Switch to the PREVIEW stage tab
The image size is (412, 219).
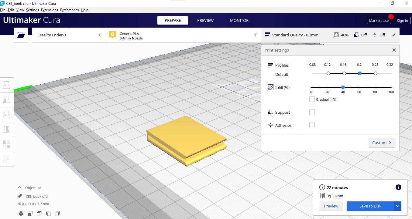point(205,20)
